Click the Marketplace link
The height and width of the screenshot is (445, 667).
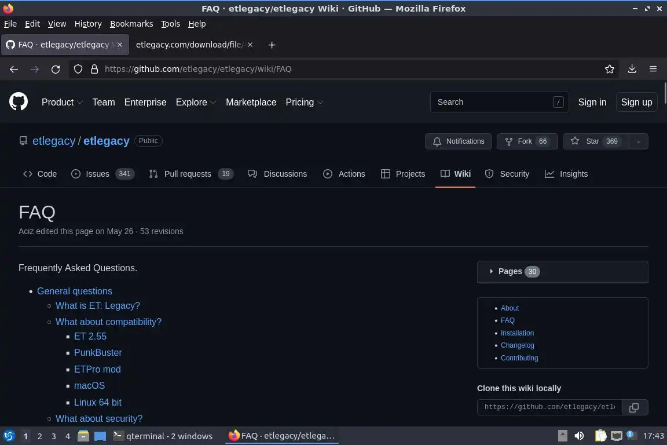251,102
